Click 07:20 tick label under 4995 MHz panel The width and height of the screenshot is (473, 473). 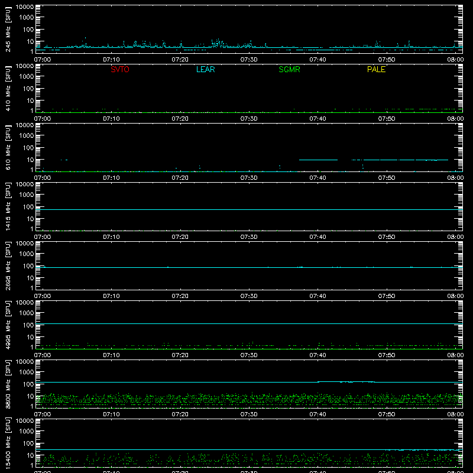pyautogui.click(x=180, y=355)
